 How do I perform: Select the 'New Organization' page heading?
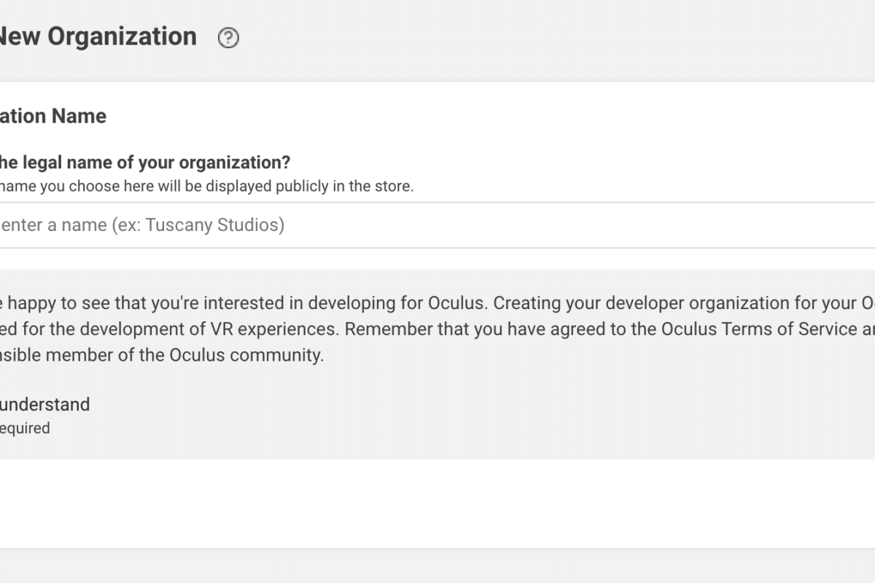98,36
